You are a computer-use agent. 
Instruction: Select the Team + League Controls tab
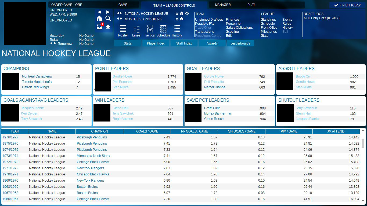pyautogui.click(x=174, y=5)
